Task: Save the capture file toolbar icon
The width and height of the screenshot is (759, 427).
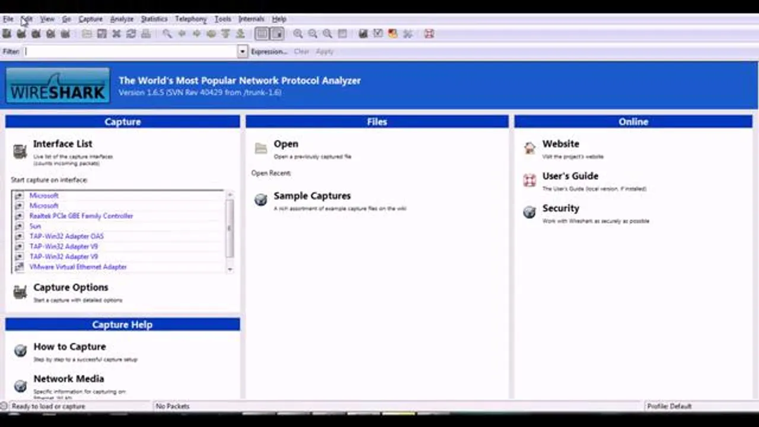Action: tap(102, 34)
